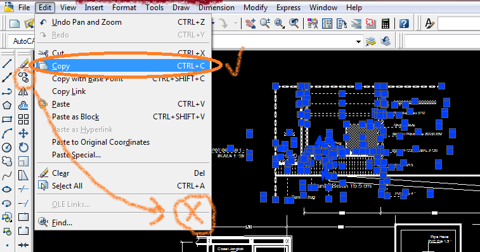Open the DesignCenter icon
The width and height of the screenshot is (480, 252).
point(327,23)
